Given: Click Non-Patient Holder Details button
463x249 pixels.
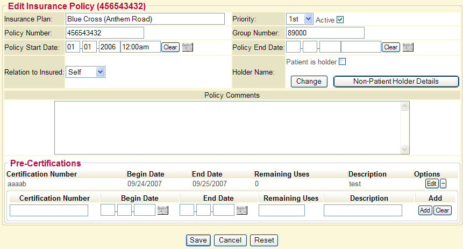Looking at the screenshot, I should [396, 82].
